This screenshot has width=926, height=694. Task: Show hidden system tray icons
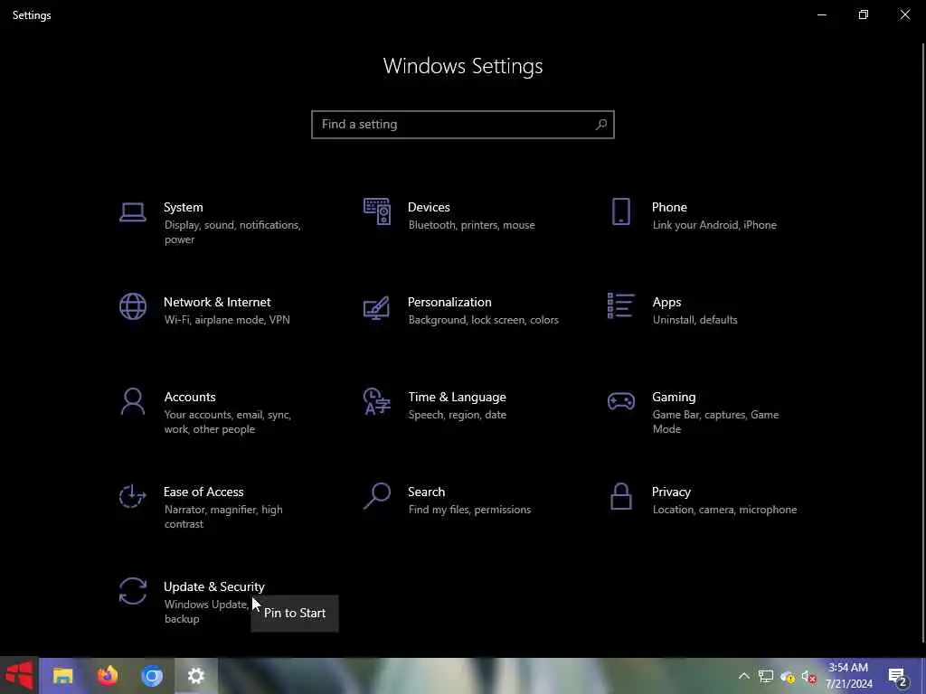pos(744,676)
